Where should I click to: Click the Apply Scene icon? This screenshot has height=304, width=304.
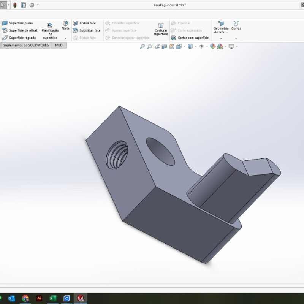[220, 46]
